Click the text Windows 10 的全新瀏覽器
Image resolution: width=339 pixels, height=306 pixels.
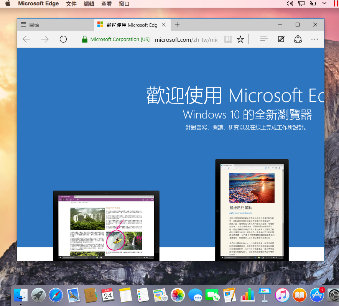[x=247, y=115]
